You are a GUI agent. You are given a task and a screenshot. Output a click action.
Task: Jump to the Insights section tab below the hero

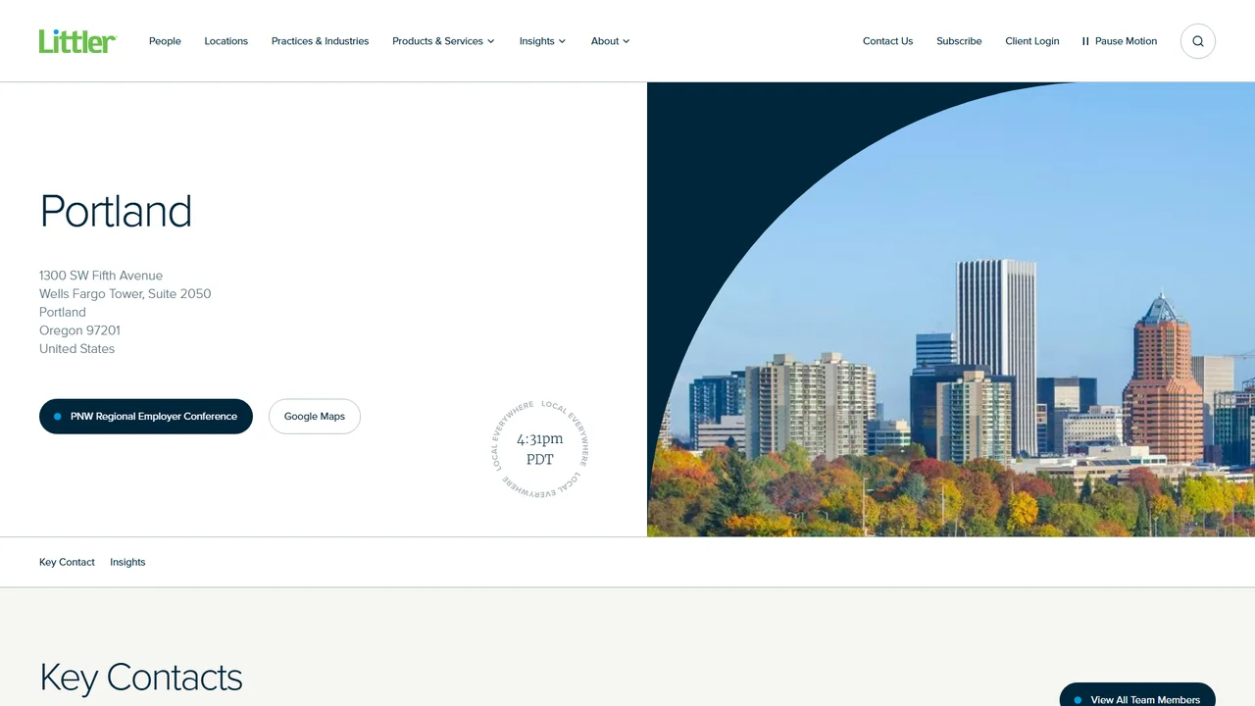pyautogui.click(x=127, y=562)
